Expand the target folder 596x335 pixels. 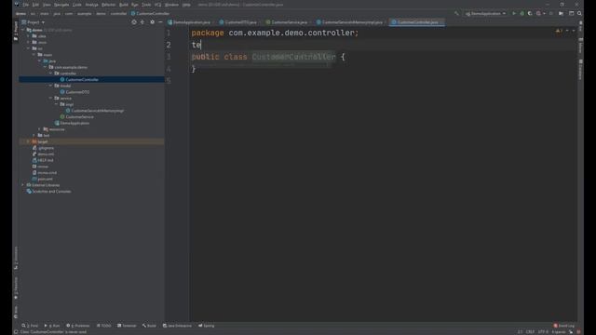point(29,141)
